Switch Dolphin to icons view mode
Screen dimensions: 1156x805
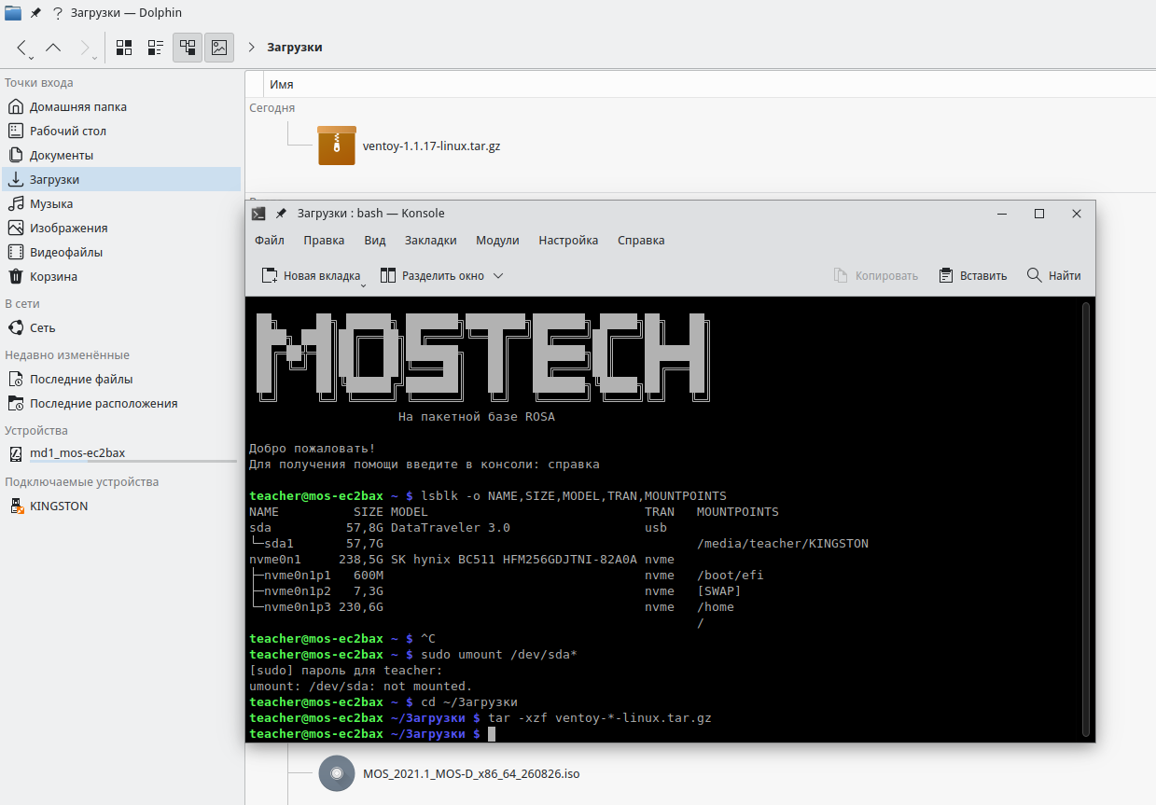124,48
